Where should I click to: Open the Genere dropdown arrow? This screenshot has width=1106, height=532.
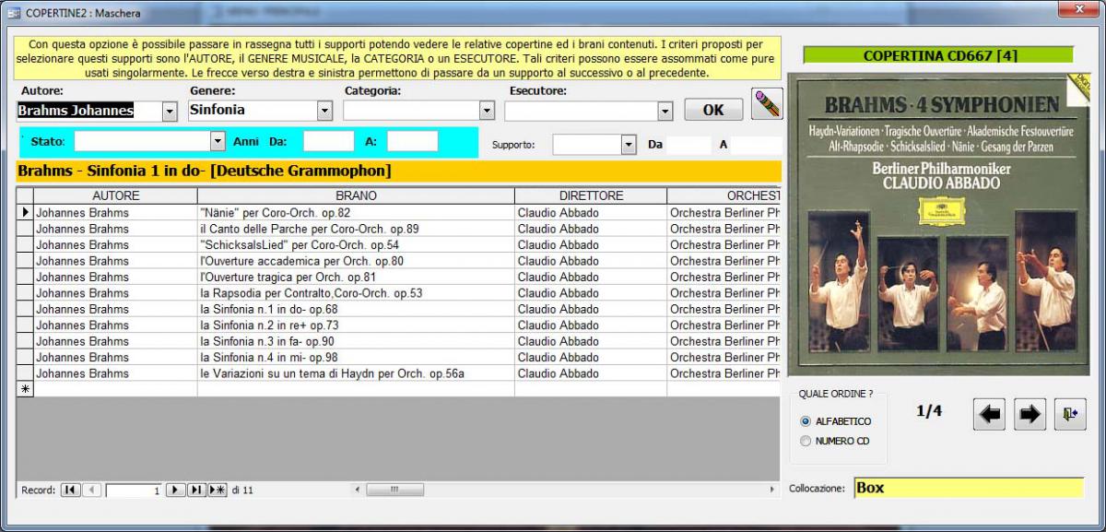(x=324, y=111)
